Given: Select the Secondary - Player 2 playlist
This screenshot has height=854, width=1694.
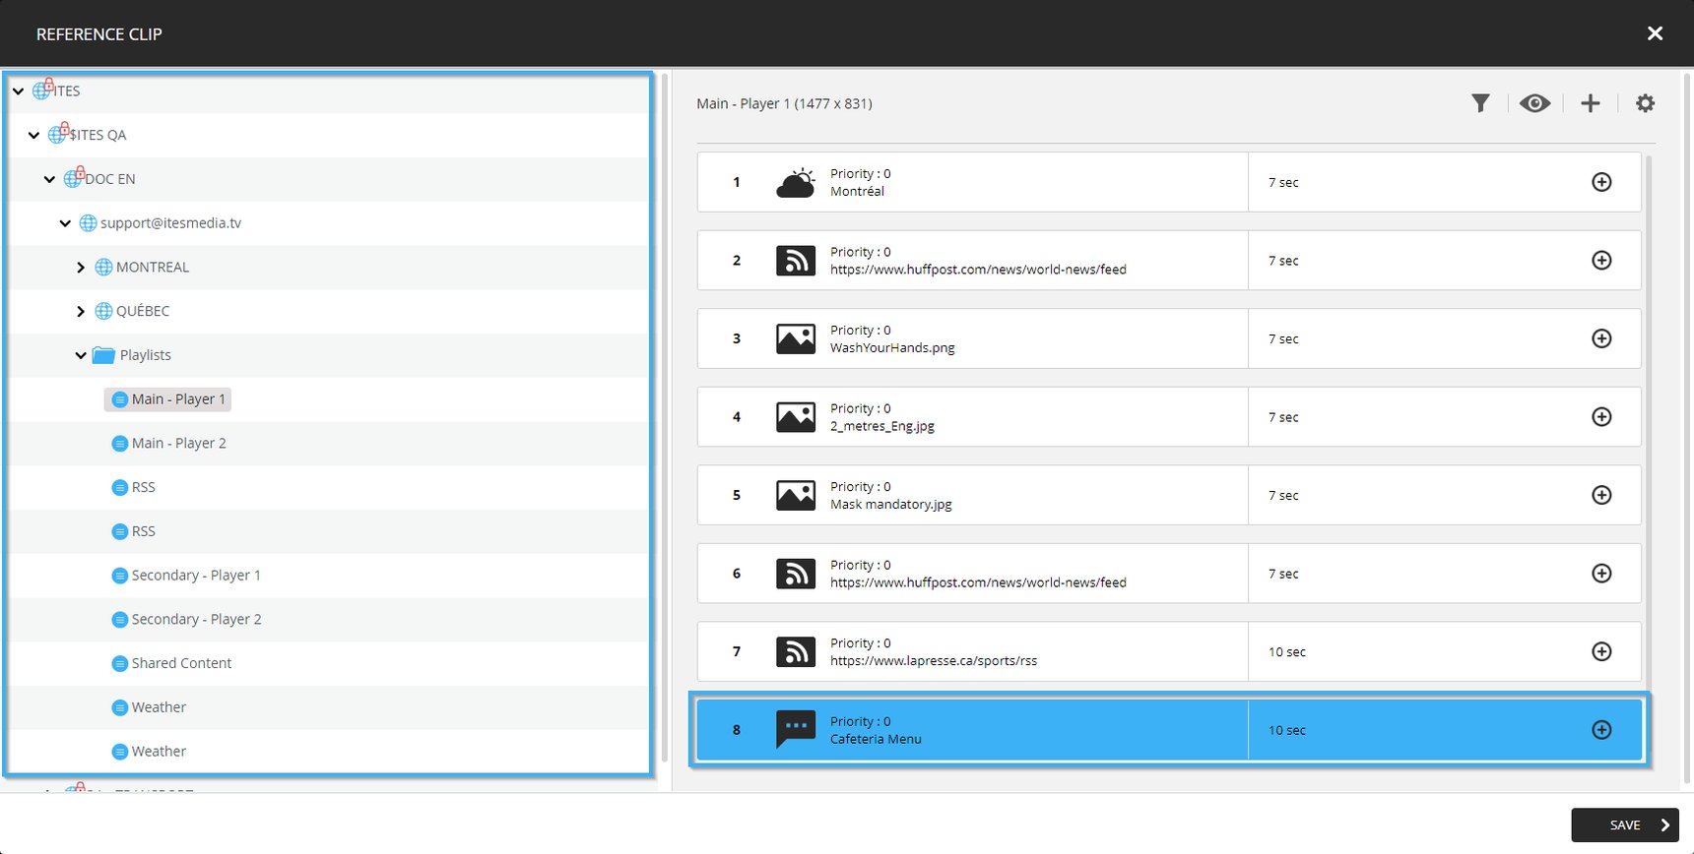Looking at the screenshot, I should 186,620.
